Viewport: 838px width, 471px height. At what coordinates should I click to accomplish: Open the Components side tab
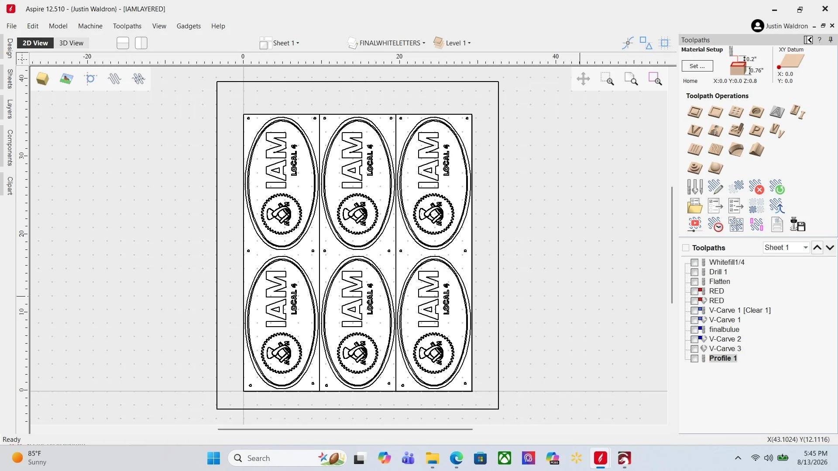[10, 147]
